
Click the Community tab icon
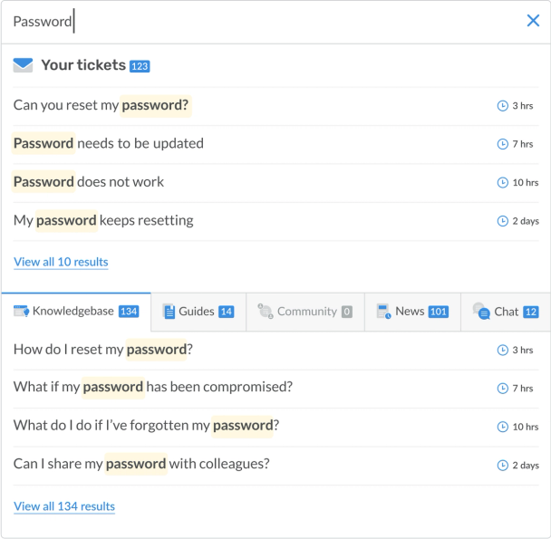pyautogui.click(x=266, y=312)
